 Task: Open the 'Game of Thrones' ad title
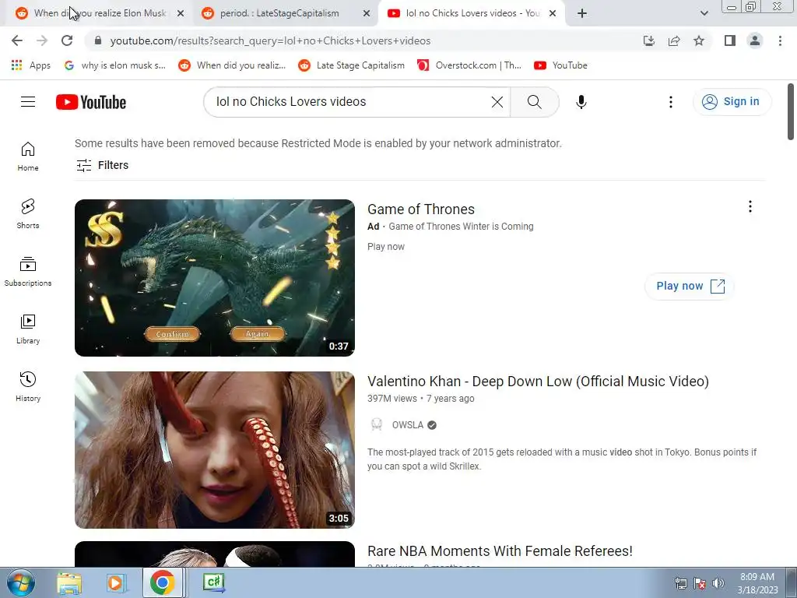tap(421, 209)
